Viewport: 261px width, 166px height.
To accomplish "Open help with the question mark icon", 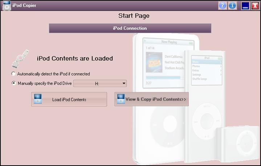I will (223, 6).
